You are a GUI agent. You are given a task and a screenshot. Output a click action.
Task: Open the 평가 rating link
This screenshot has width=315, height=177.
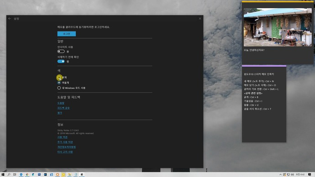point(60,113)
